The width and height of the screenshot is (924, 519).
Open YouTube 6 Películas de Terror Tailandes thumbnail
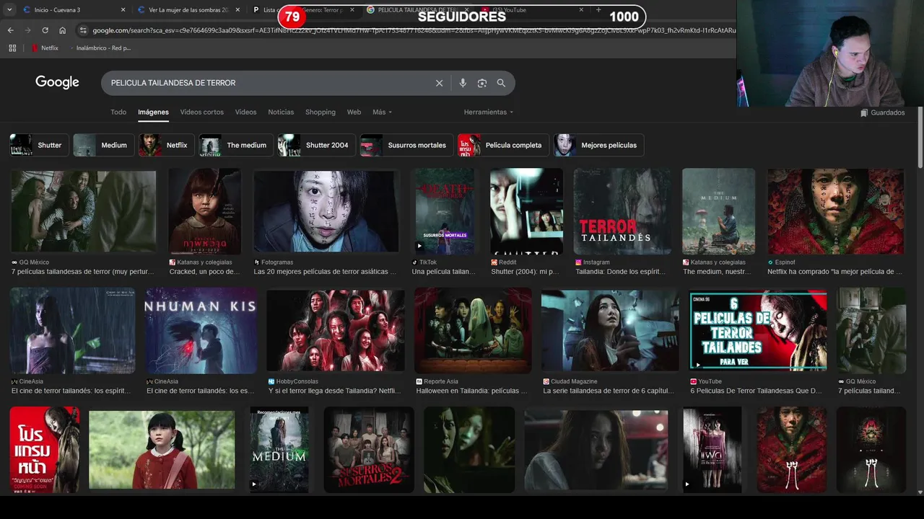(758, 331)
